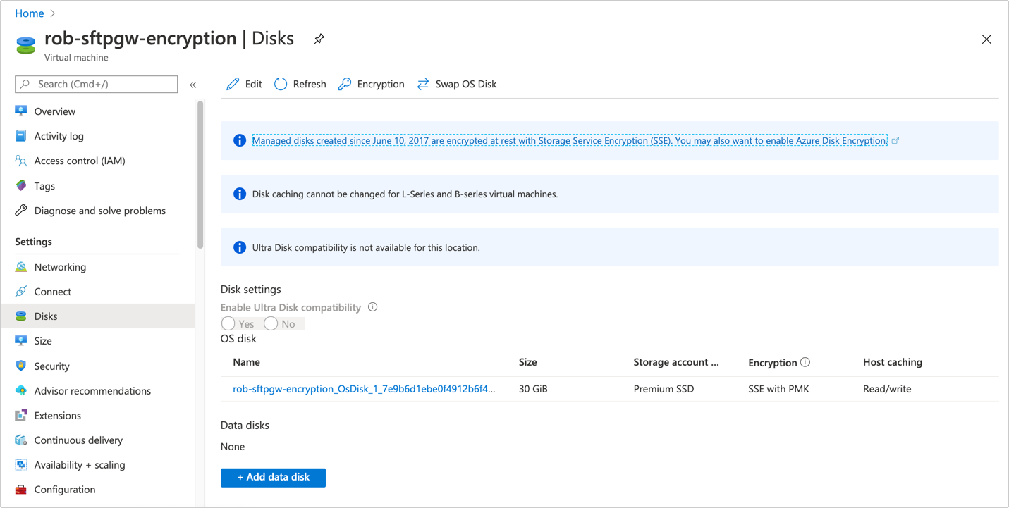Select Yes for Ultra Disk compatibility

[x=228, y=323]
